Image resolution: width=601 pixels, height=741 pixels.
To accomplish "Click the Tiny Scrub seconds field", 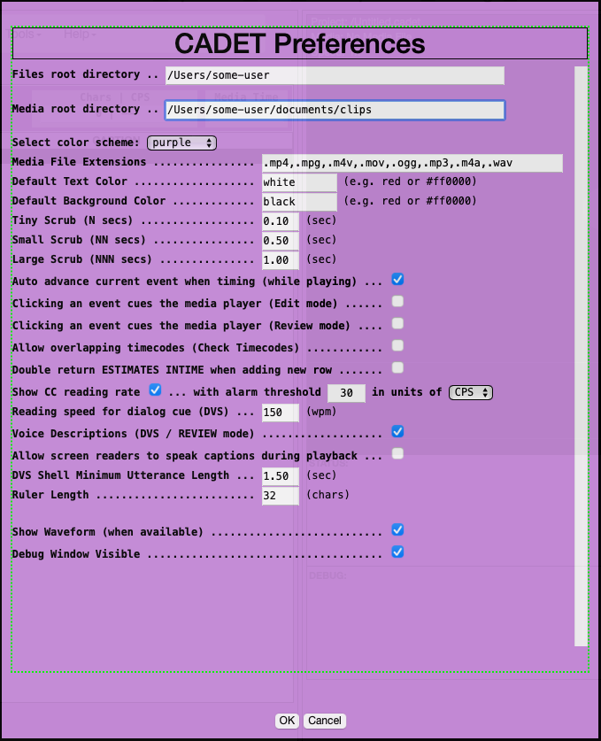I will point(281,221).
